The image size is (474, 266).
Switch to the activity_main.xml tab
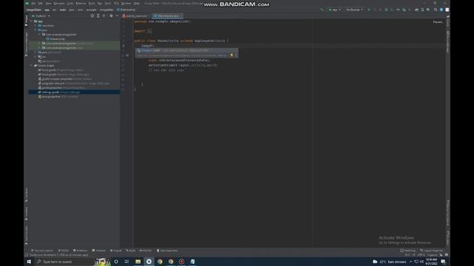click(x=136, y=16)
